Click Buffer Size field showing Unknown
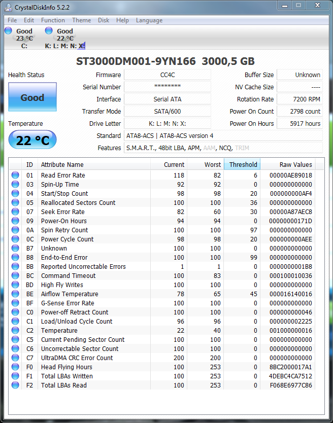The width and height of the screenshot is (333, 423). tap(300, 75)
